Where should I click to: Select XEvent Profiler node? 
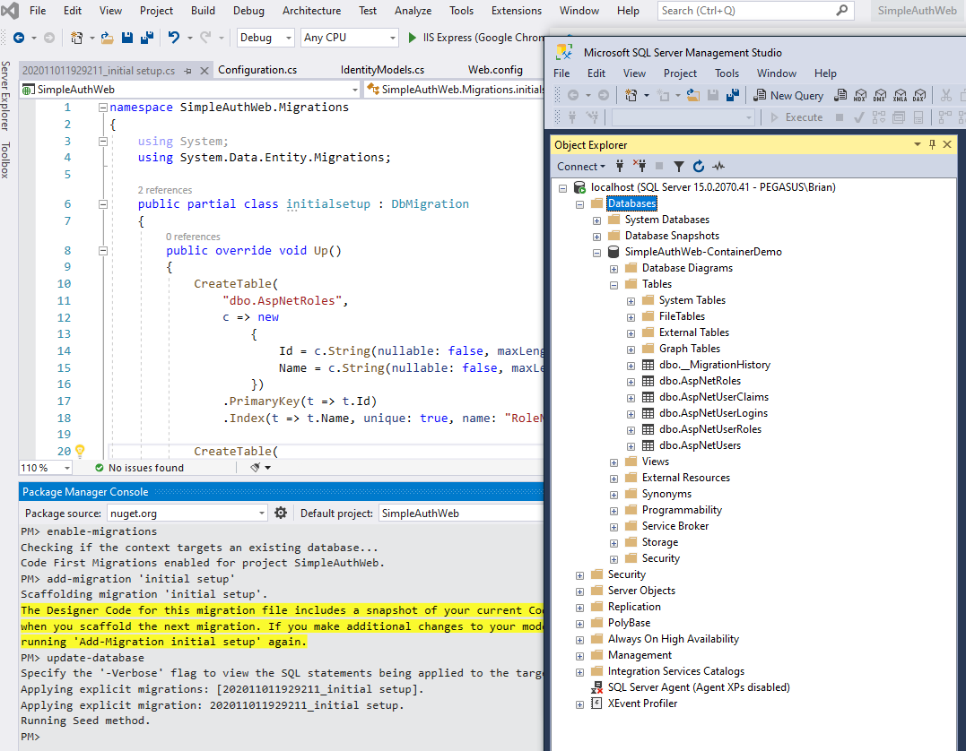coord(642,704)
